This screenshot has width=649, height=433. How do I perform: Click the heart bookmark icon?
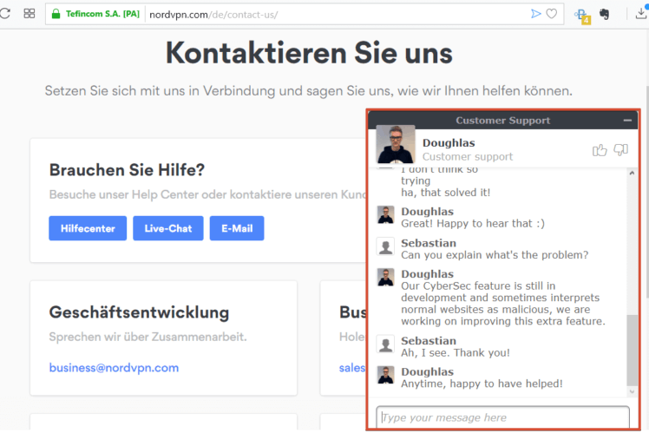point(552,14)
